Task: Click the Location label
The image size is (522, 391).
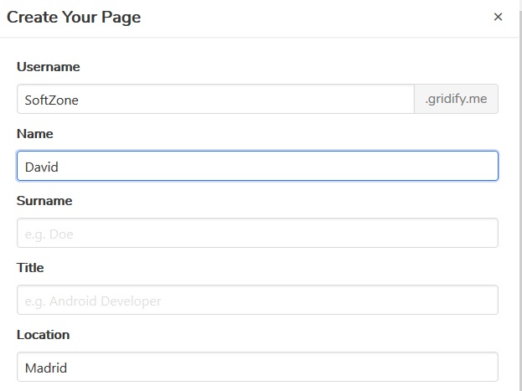Action: click(43, 334)
